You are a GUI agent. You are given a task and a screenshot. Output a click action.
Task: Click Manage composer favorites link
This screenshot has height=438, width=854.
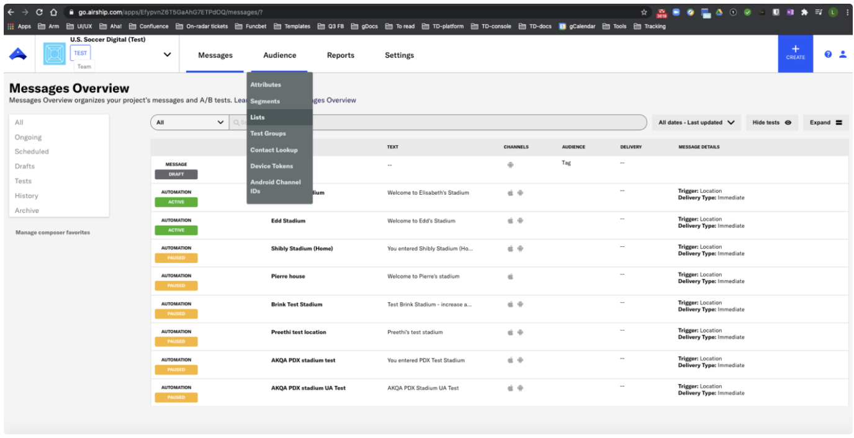coord(53,233)
